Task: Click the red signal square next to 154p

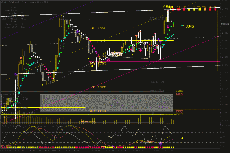Action: 173,10
